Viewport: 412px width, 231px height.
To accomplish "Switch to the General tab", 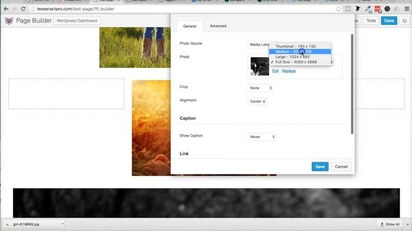I will [189, 26].
